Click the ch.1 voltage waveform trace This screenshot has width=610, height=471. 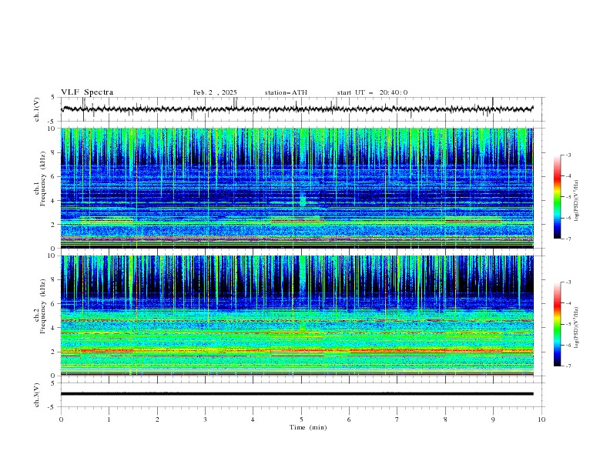click(297, 109)
